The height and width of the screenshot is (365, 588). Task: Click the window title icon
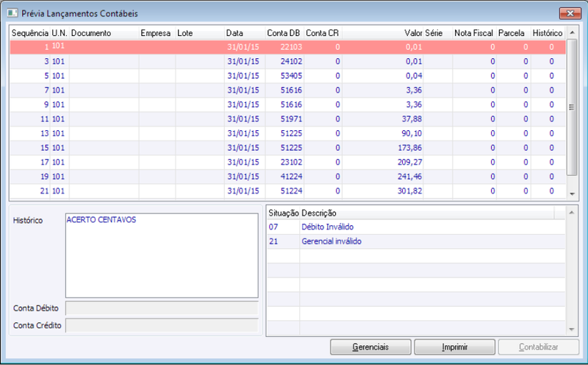[12, 13]
